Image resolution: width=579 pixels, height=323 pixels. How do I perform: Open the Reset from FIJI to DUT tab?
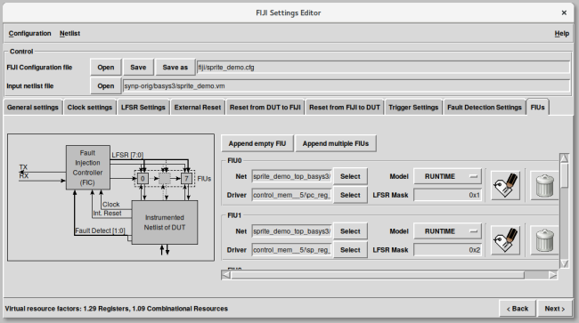click(x=345, y=108)
